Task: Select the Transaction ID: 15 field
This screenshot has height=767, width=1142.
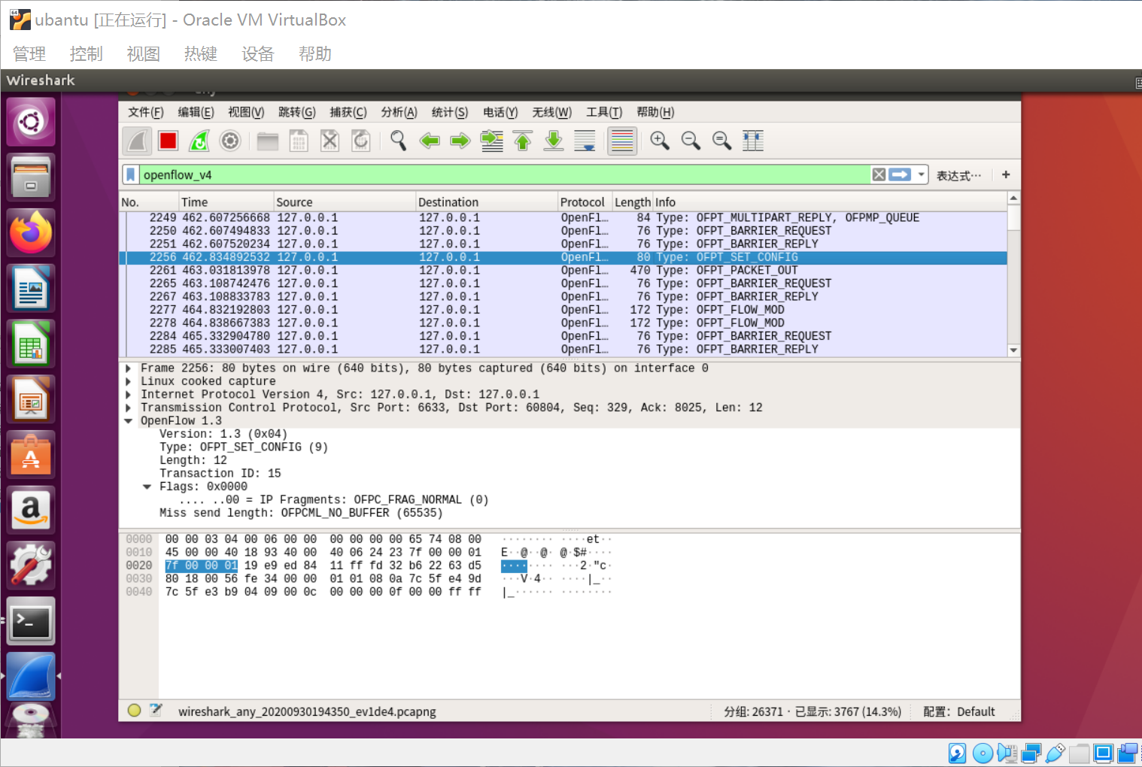Action: [220, 474]
